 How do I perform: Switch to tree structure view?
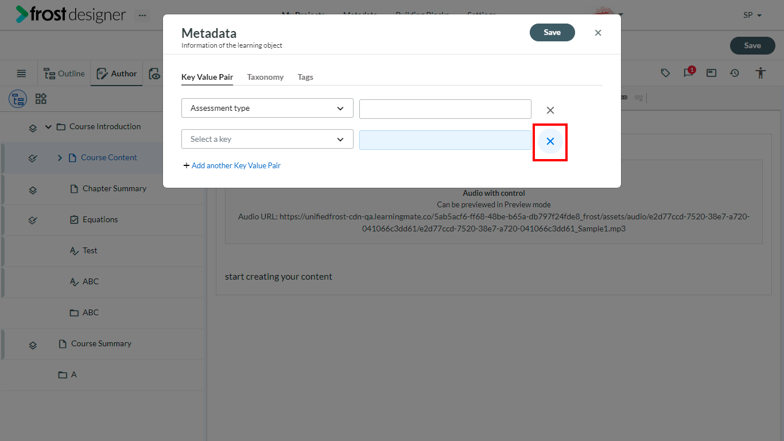18,99
